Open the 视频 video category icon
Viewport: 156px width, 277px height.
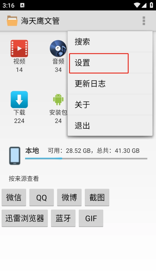[x=19, y=48]
